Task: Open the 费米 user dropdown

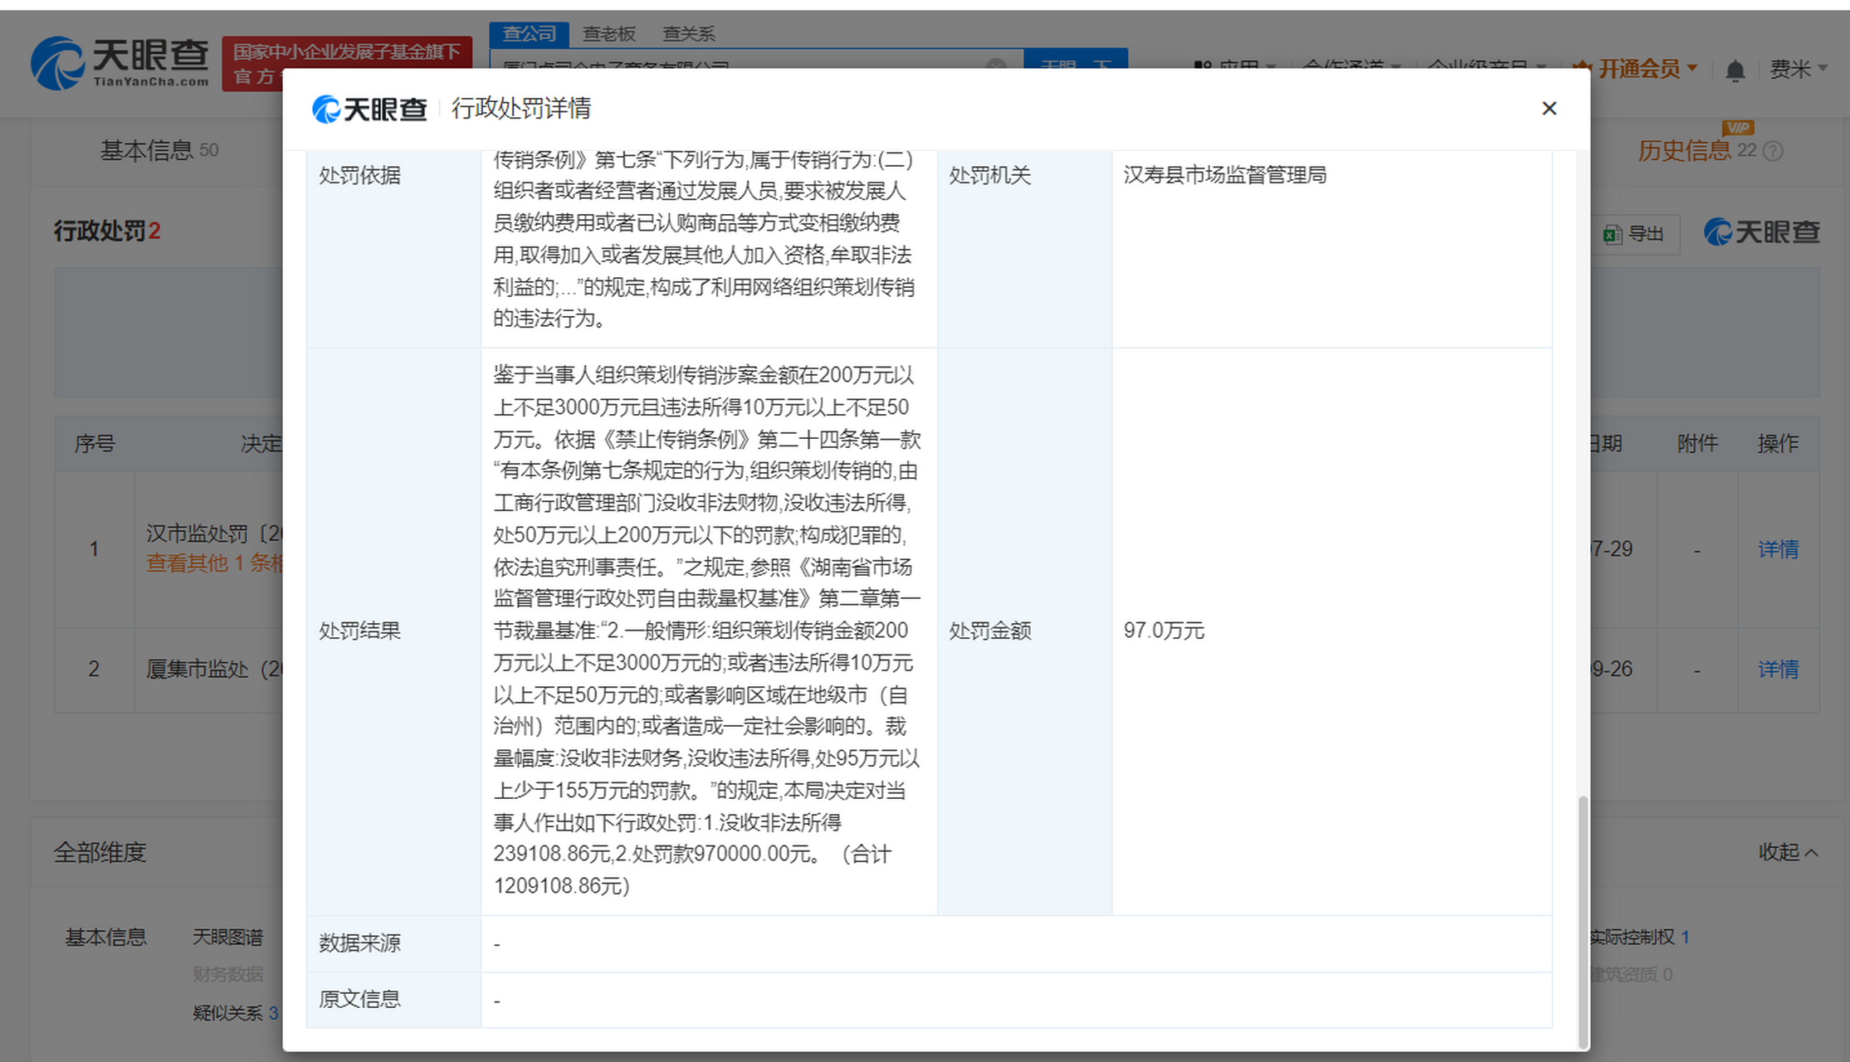Action: 1798,69
